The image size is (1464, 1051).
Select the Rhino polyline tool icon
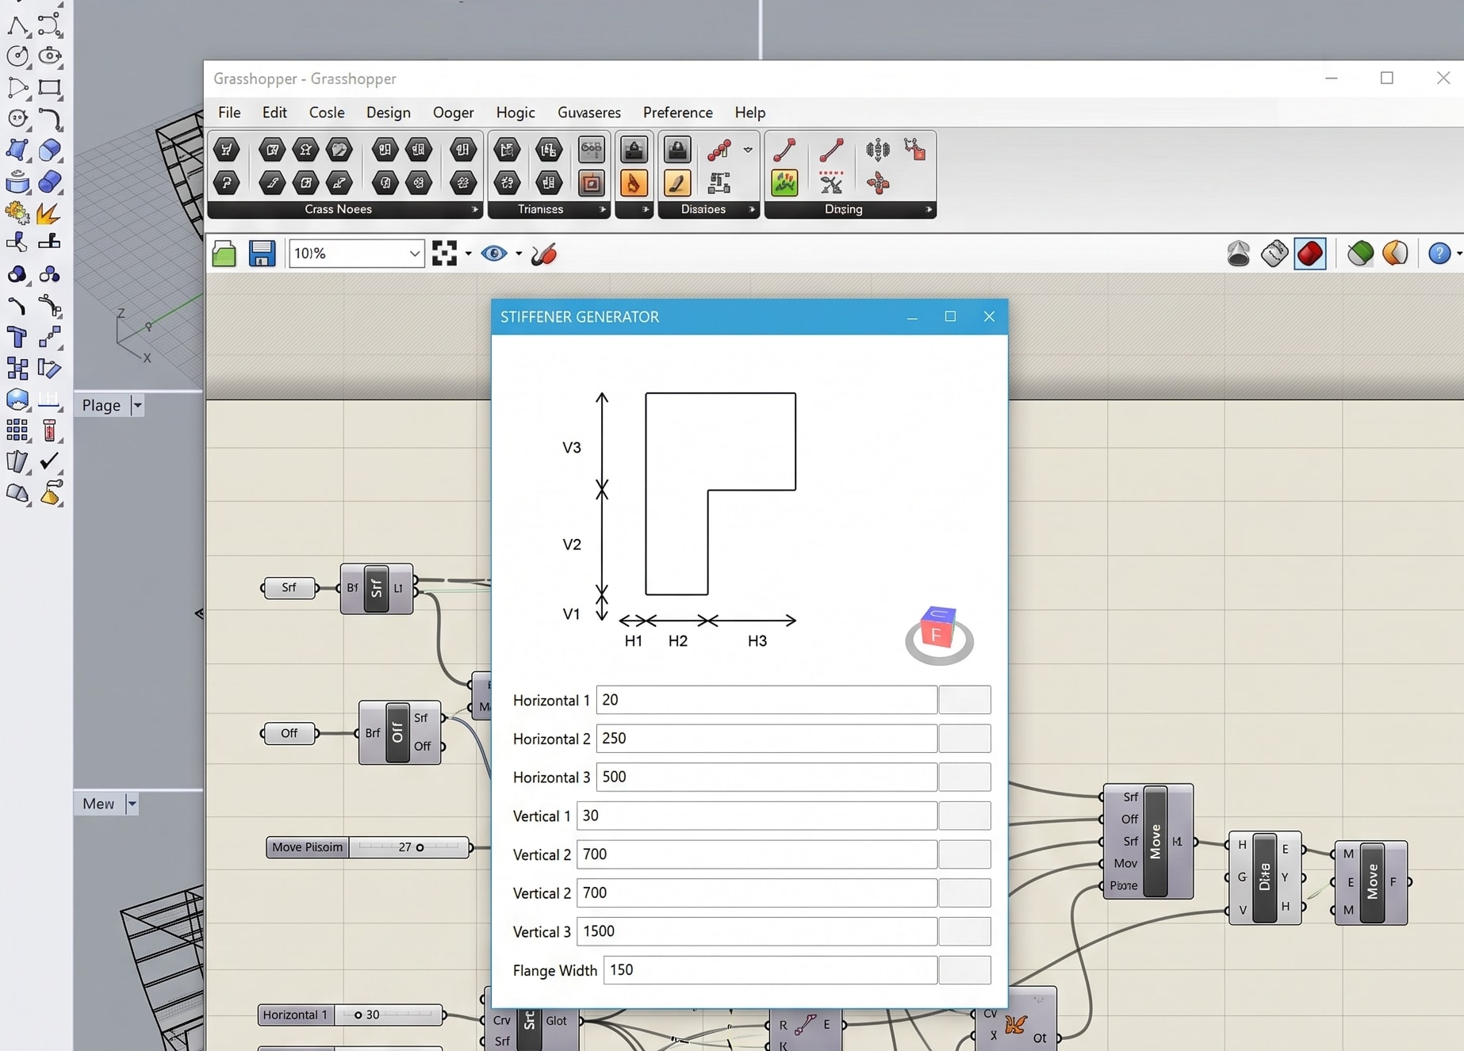point(17,25)
